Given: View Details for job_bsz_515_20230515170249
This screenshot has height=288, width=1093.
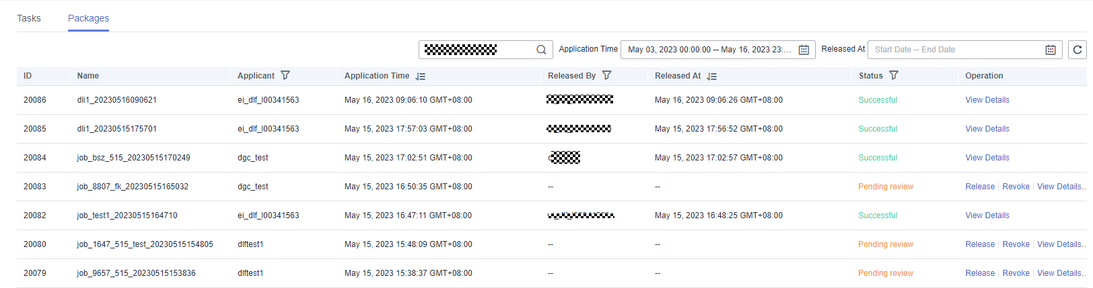Looking at the screenshot, I should pyautogui.click(x=987, y=158).
